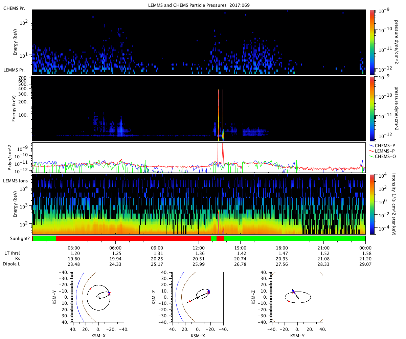The width and height of the screenshot is (406, 339).
Task: Click the KSM-X vs KSM-Y orbit plot
Action: tap(98, 297)
